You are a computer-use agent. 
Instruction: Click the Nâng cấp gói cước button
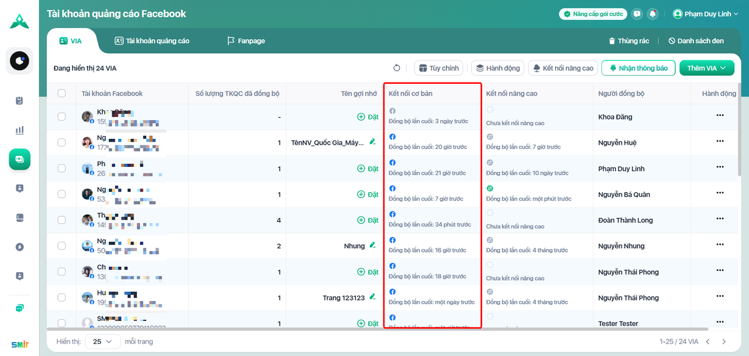(x=593, y=14)
